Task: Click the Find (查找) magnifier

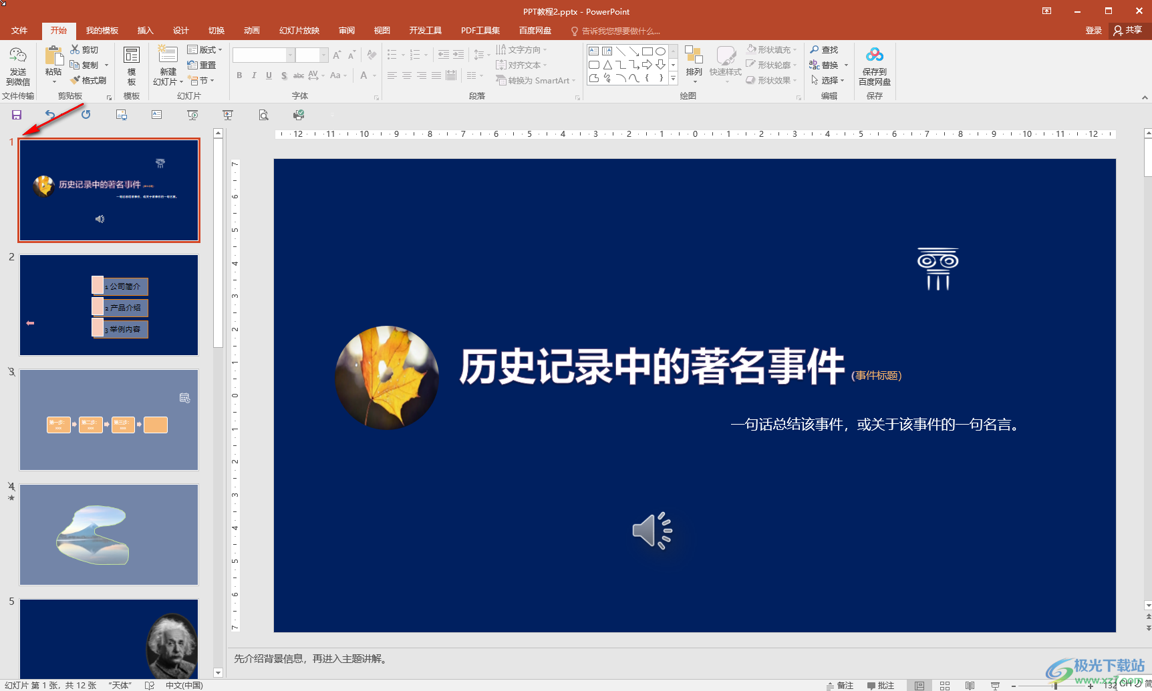Action: tap(824, 49)
